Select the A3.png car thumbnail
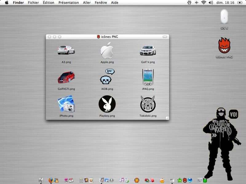 tap(66, 50)
